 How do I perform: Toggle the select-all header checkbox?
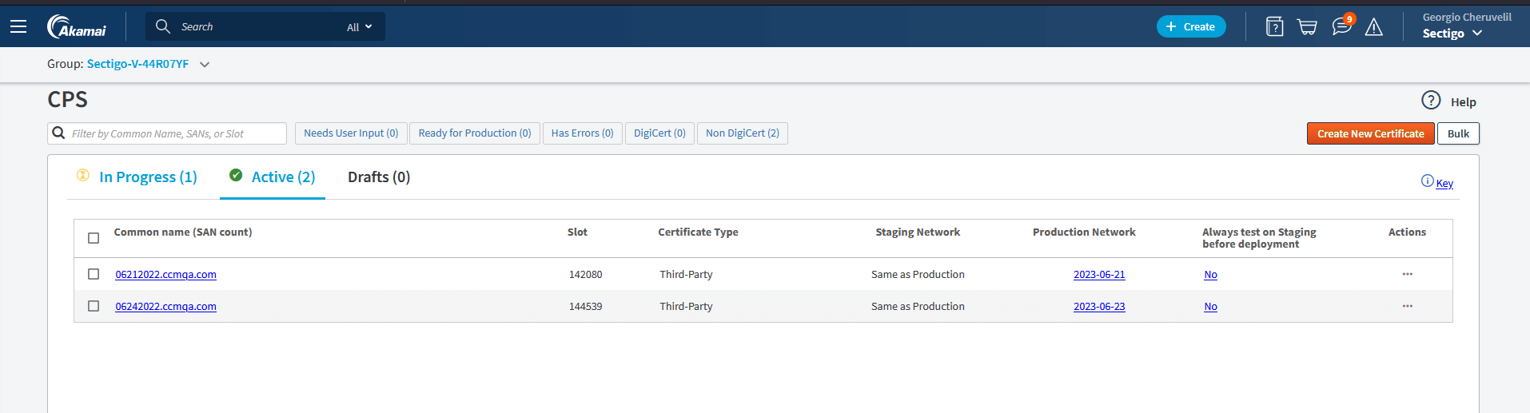94,238
